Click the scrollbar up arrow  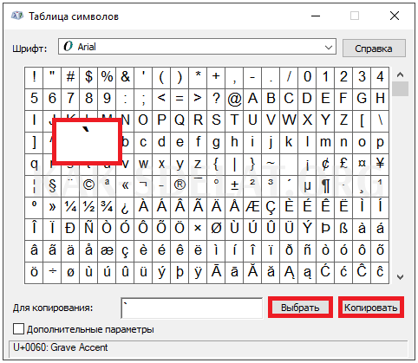point(400,75)
